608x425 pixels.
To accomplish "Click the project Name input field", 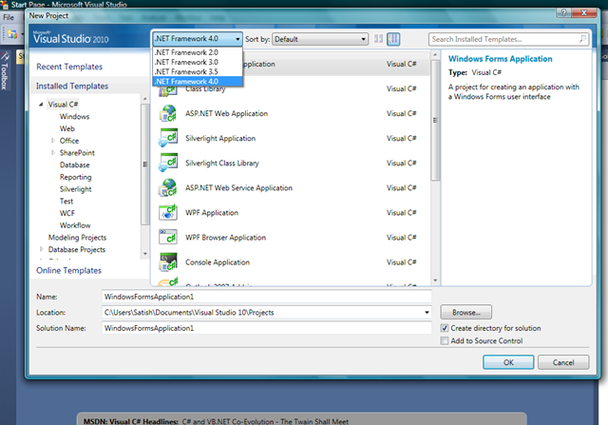I will tap(267, 297).
